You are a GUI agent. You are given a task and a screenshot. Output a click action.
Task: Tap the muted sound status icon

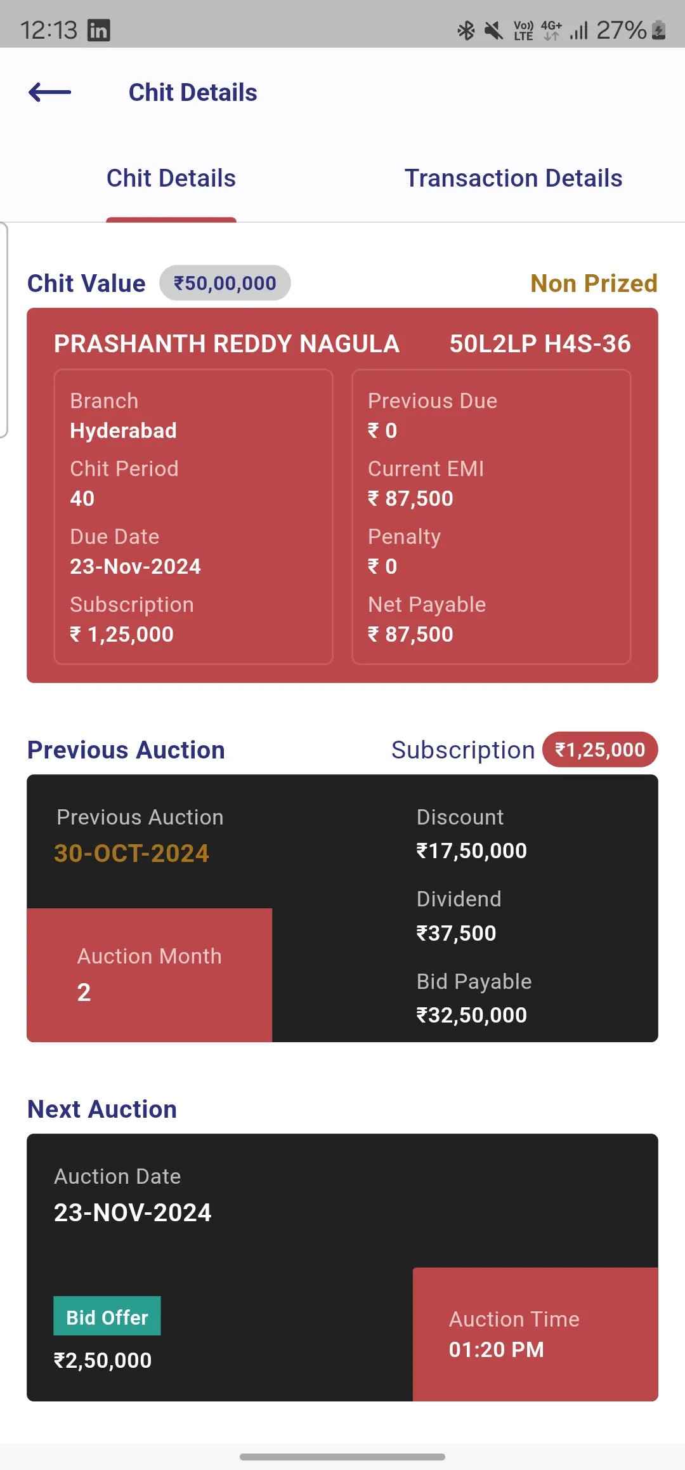coord(493,30)
